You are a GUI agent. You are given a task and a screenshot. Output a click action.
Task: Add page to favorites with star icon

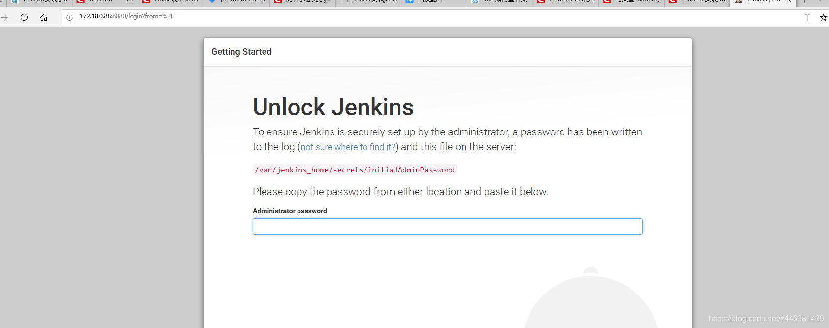pyautogui.click(x=823, y=18)
